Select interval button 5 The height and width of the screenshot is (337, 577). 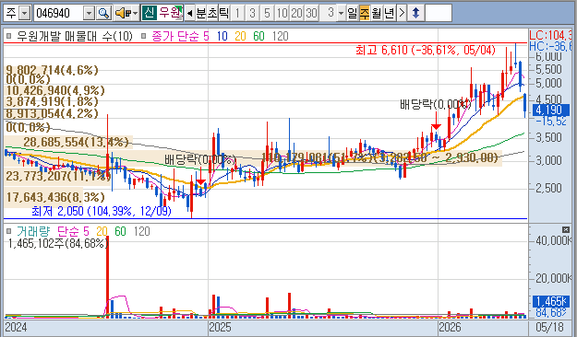point(267,14)
